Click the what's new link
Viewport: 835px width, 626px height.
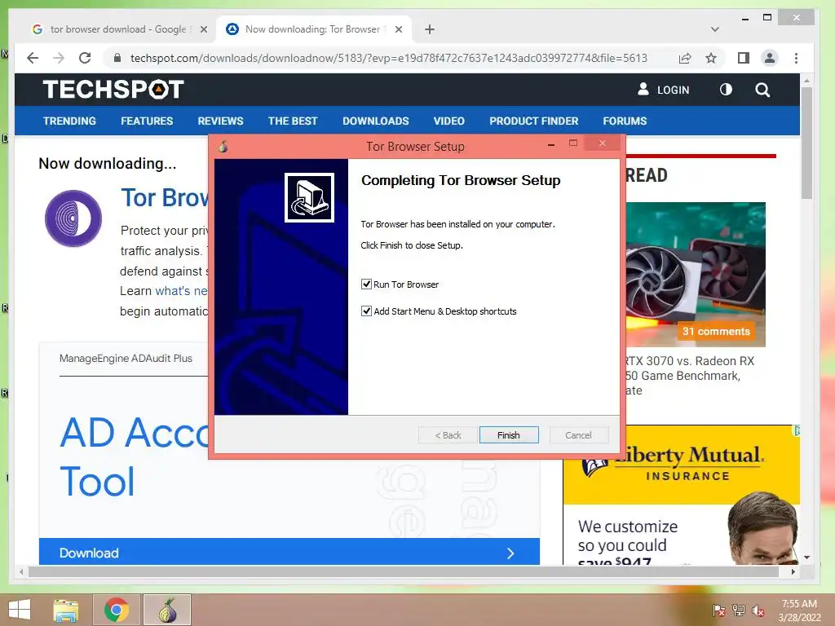[x=182, y=291]
